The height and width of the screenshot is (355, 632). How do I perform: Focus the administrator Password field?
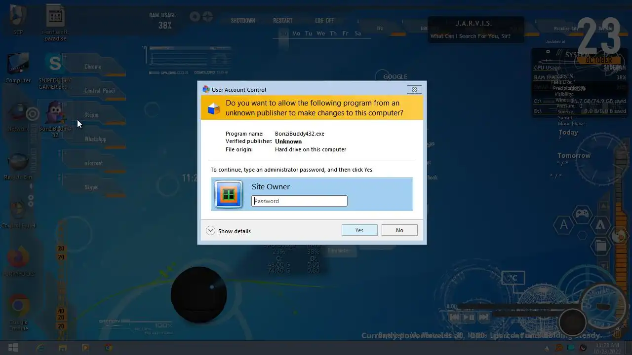tap(299, 201)
